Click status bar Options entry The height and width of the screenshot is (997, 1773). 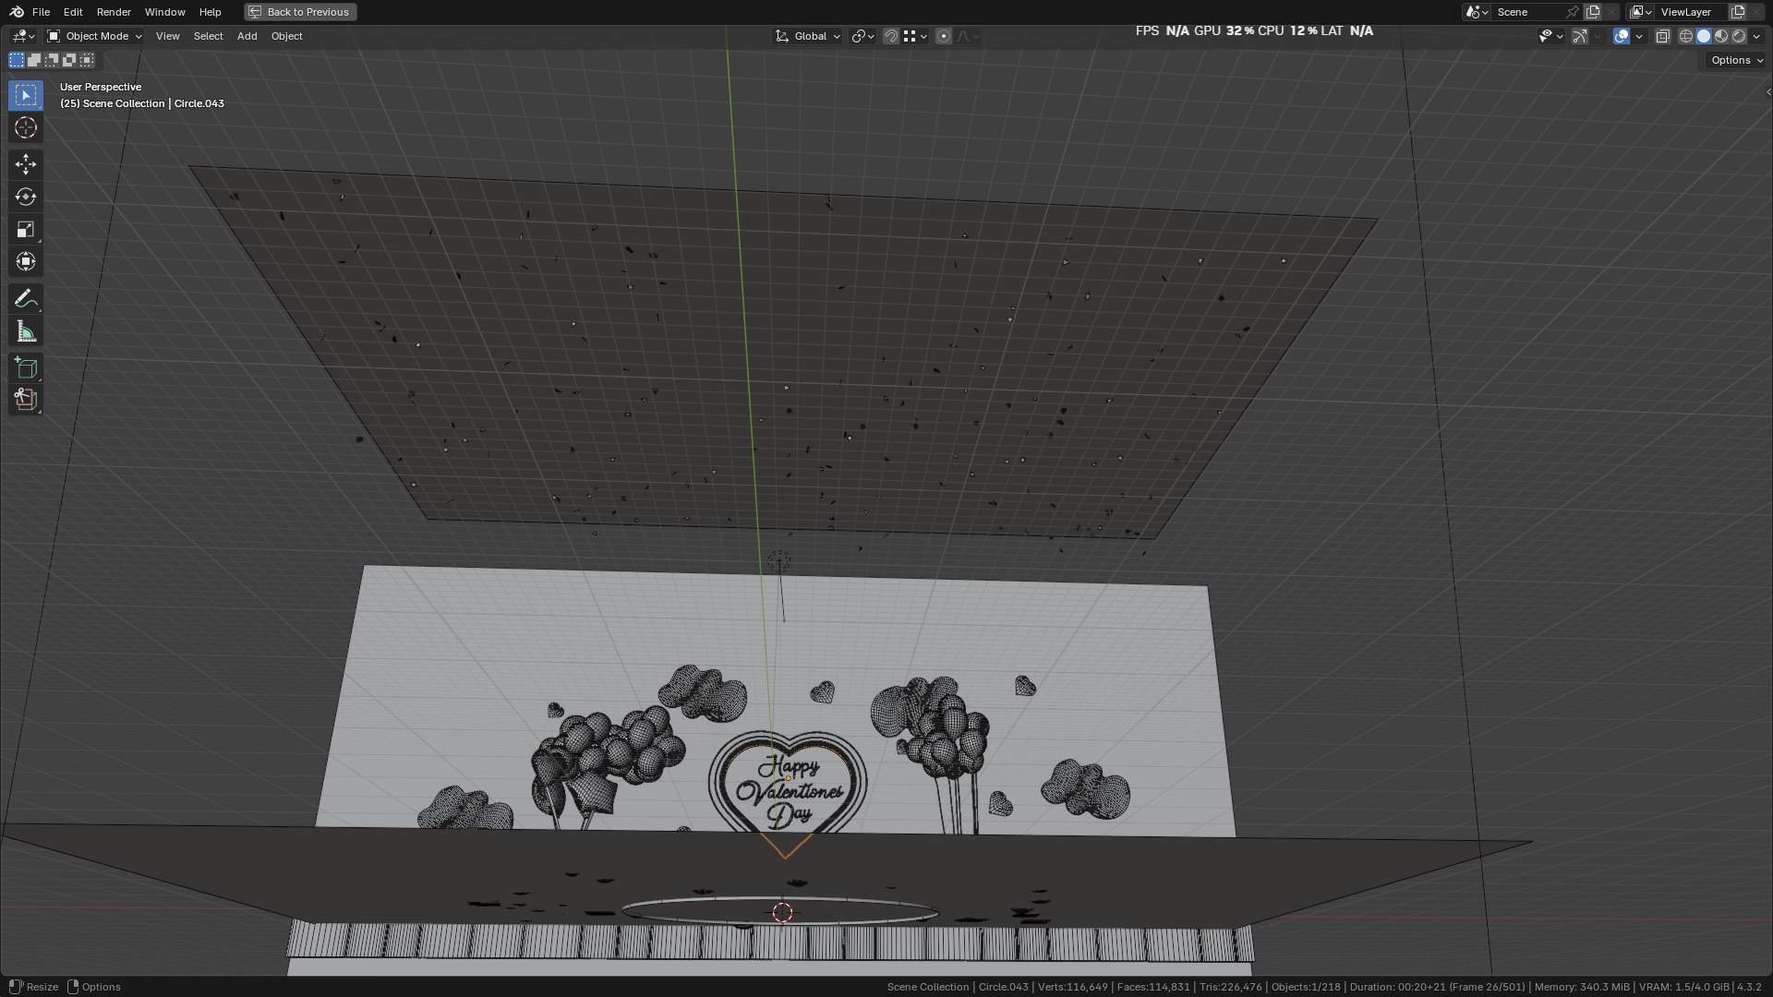pos(95,987)
